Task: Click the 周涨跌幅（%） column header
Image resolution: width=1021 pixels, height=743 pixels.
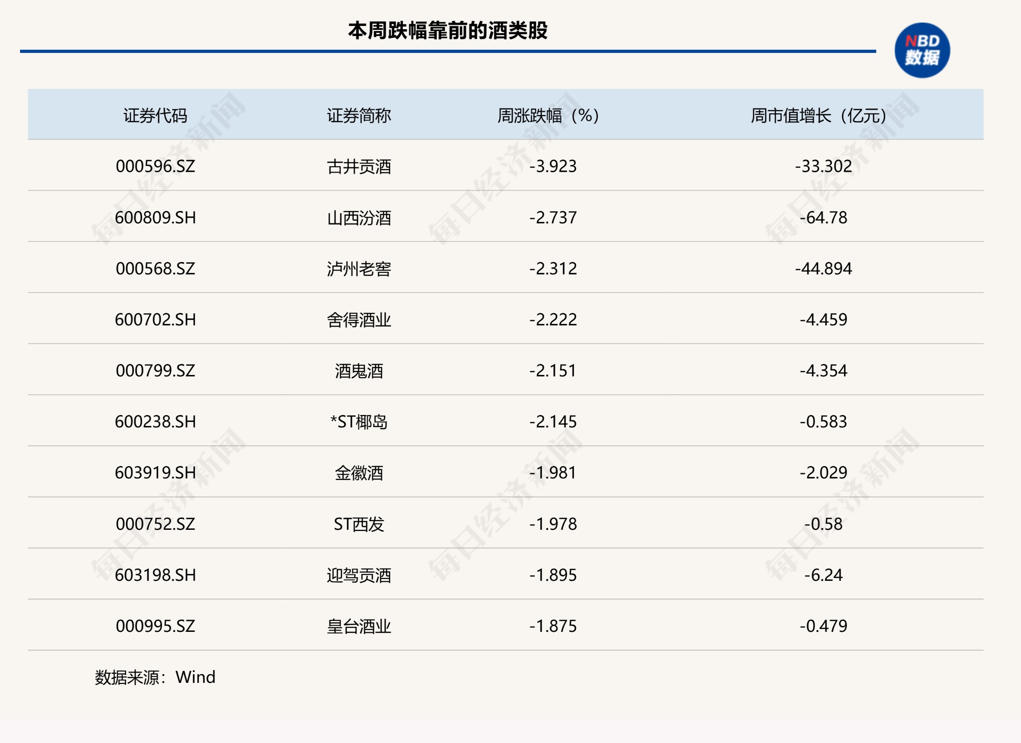Action: [x=547, y=115]
